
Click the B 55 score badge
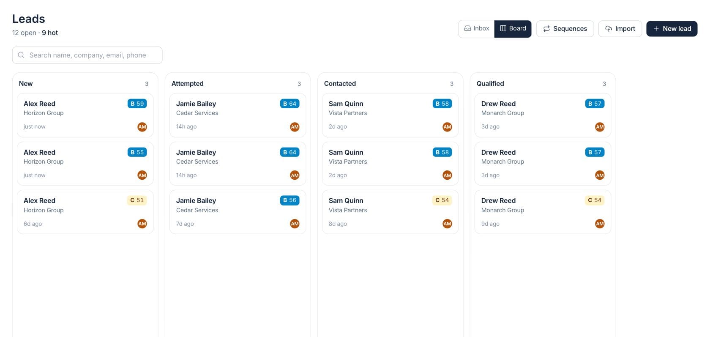tap(137, 152)
